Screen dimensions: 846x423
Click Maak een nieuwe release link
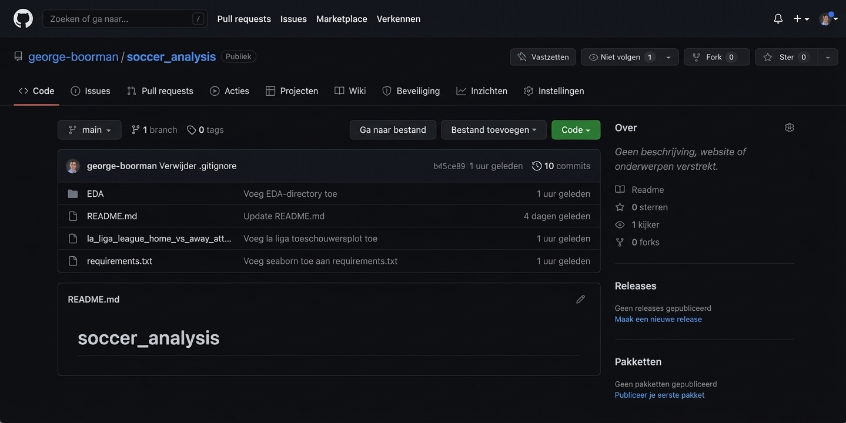658,319
